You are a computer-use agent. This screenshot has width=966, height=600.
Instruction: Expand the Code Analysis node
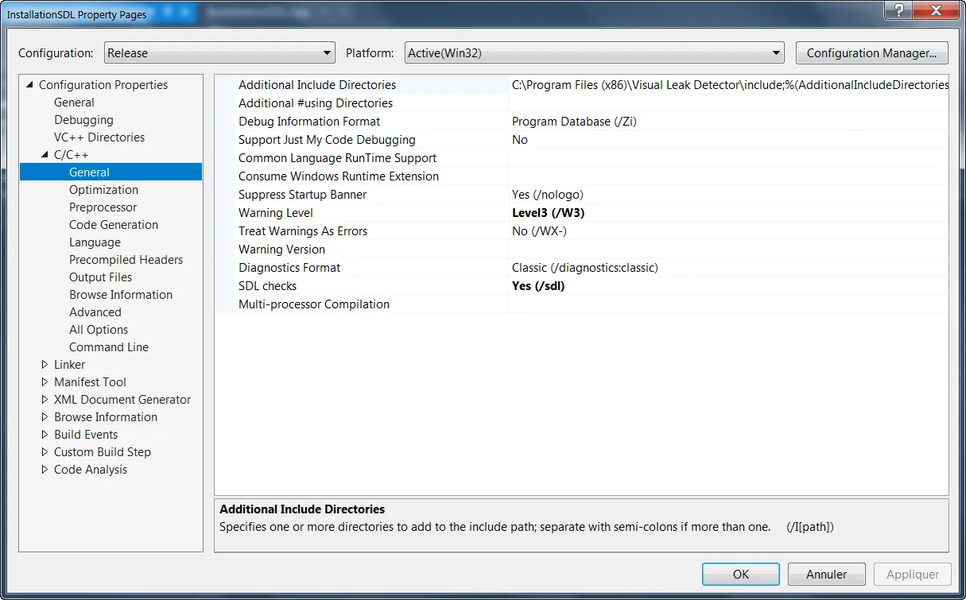coord(45,470)
